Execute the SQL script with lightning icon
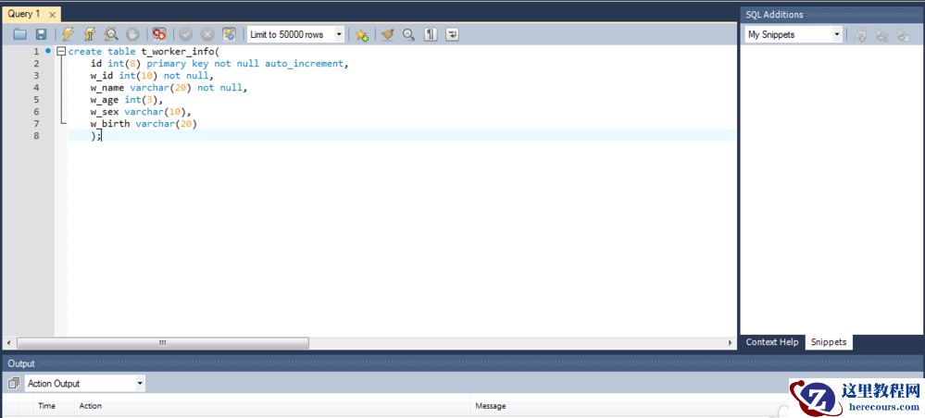Viewport: 925px width, 418px height. click(x=69, y=35)
